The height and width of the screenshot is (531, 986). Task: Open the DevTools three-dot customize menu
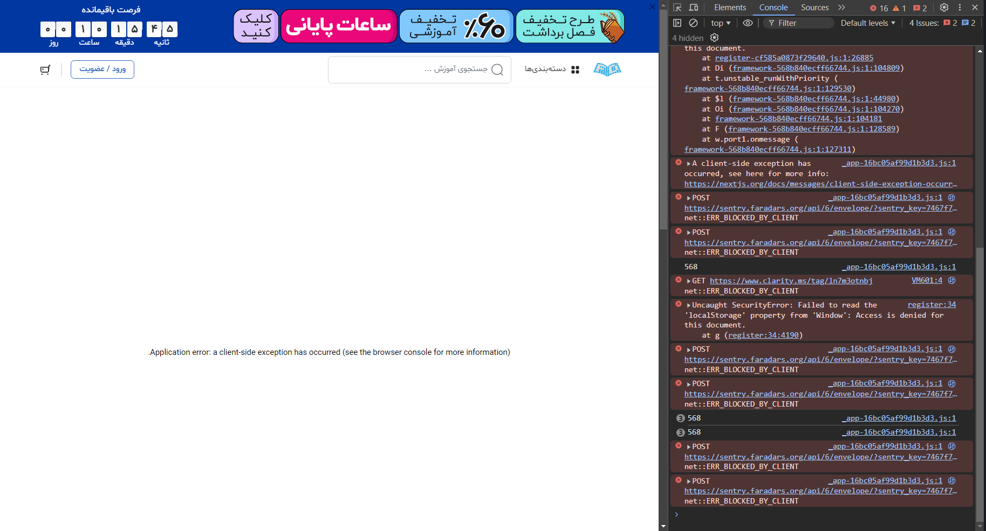coord(960,8)
